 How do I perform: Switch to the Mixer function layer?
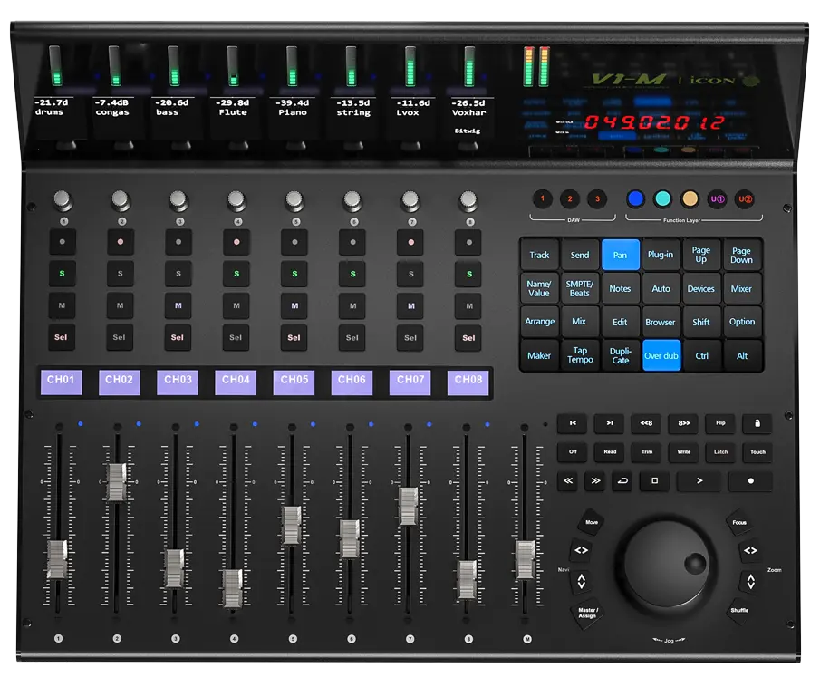[742, 288]
